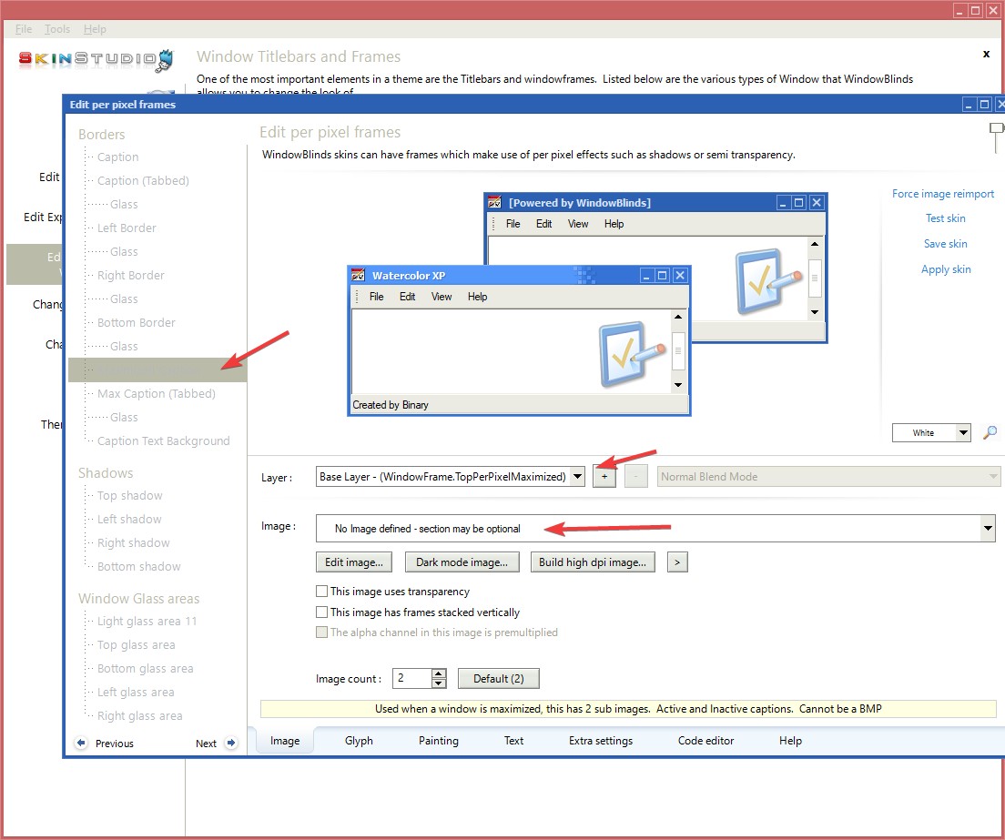Viewport: 1005px width, 840px height.
Task: Click the Watercolor XP preview window icon
Action: pos(359,275)
